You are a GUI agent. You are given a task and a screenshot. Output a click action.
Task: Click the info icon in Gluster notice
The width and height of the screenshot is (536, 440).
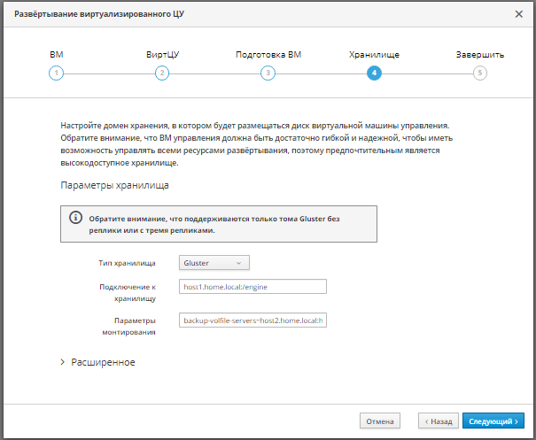click(76, 218)
